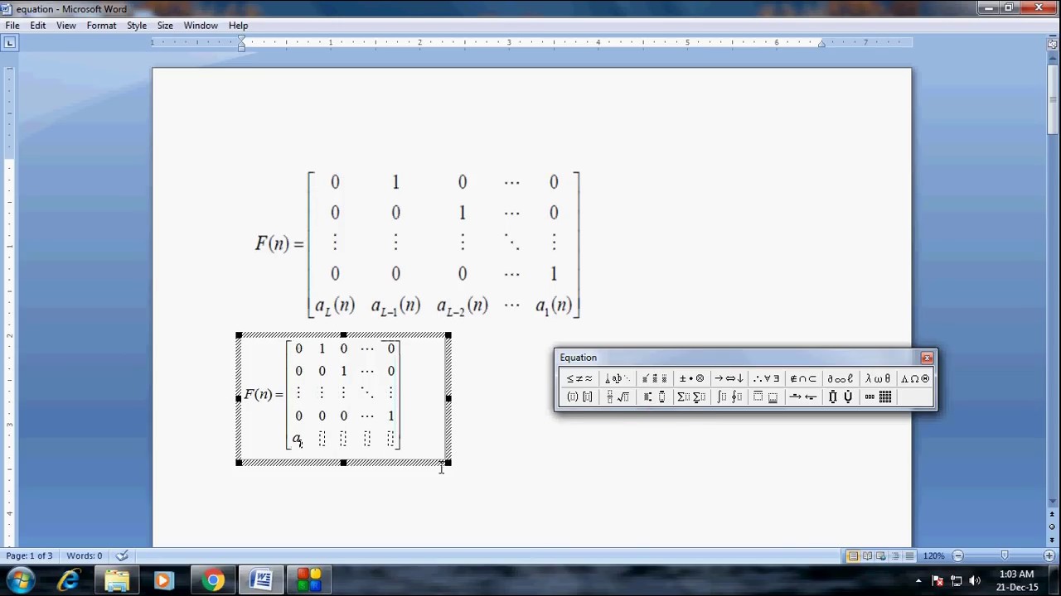Open the Style menu
The height and width of the screenshot is (596, 1061).
[x=137, y=26]
